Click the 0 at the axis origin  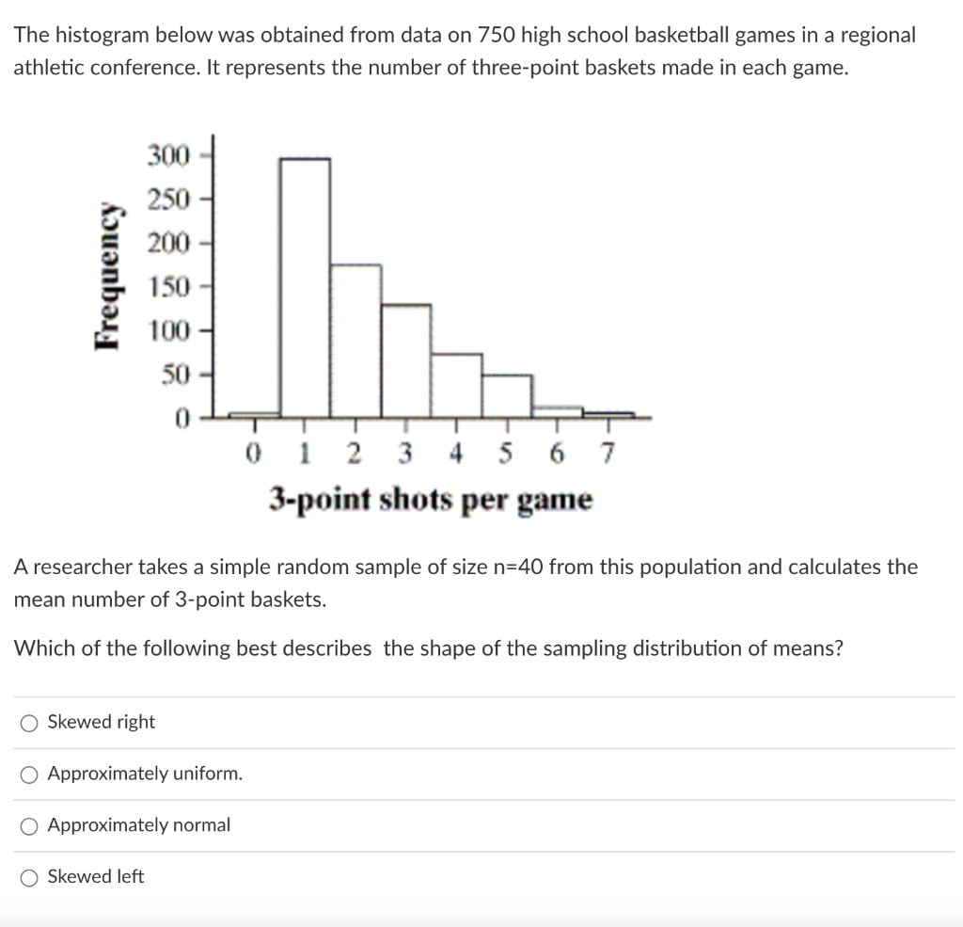click(x=253, y=453)
